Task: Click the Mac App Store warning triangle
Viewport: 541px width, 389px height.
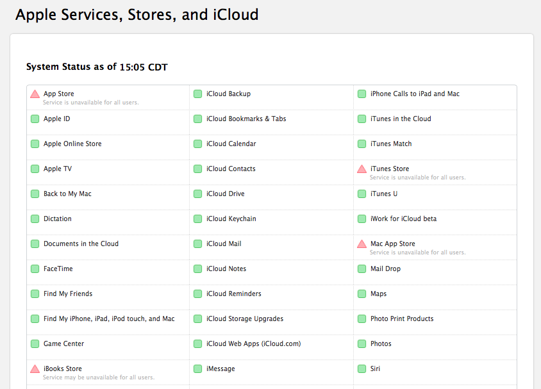Action: [362, 244]
